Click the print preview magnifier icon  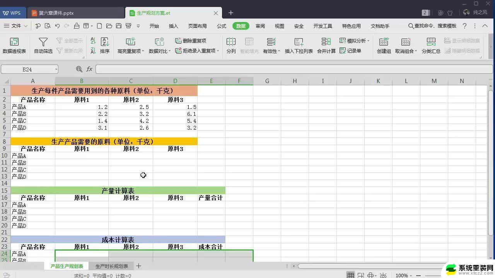[48, 26]
